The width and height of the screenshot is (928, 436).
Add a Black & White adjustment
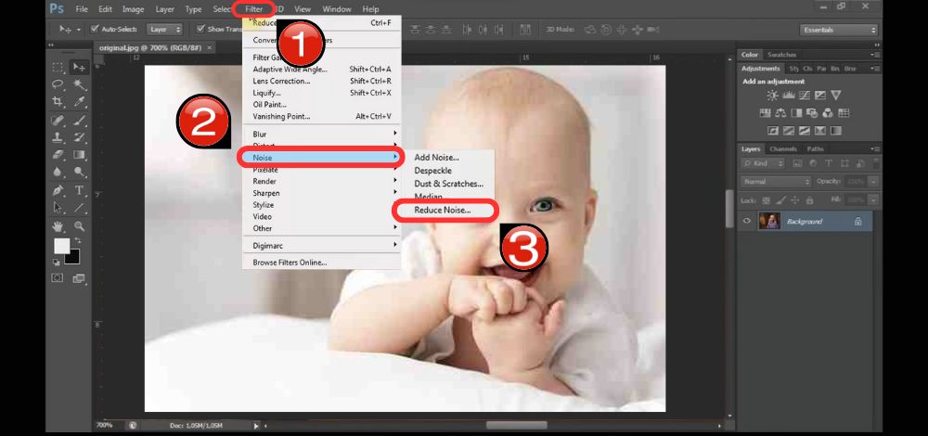796,113
